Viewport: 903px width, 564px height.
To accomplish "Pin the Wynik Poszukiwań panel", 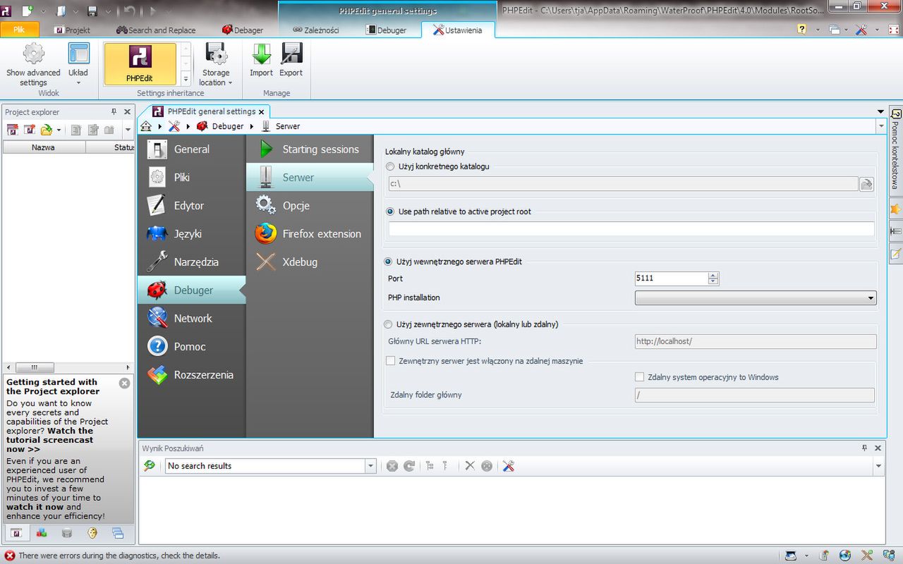I will tap(865, 448).
